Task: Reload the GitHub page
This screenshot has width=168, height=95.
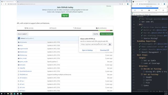Action: click(6, 4)
